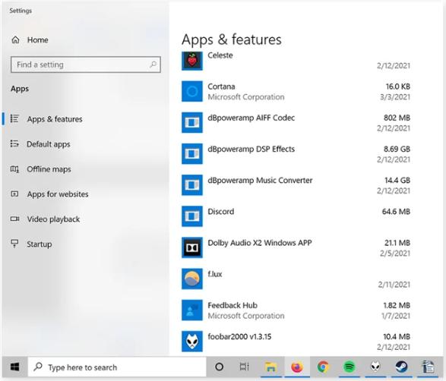Select the Discord app name
Screen dimensions: 446x381
(221, 212)
